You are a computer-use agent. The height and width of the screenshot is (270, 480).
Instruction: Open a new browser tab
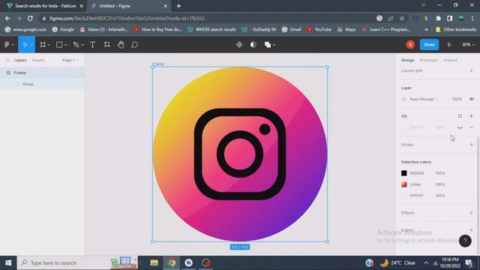(178, 6)
